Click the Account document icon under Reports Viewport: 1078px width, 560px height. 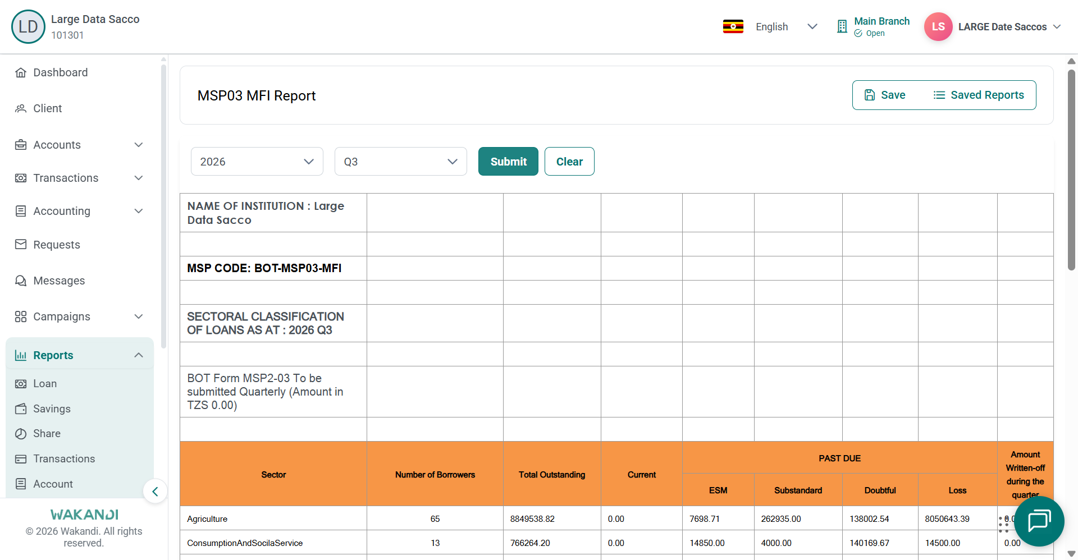[x=21, y=484]
